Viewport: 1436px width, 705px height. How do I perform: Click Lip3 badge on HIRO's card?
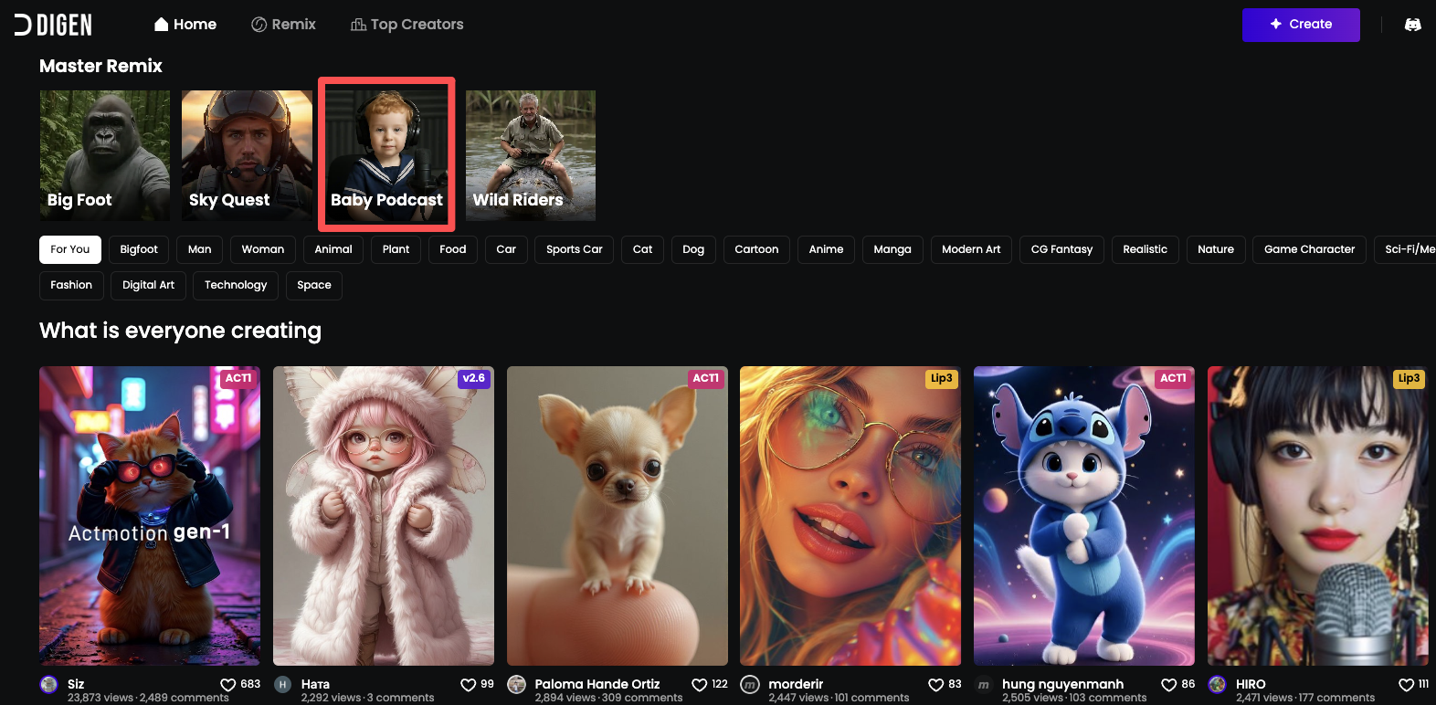(1409, 378)
